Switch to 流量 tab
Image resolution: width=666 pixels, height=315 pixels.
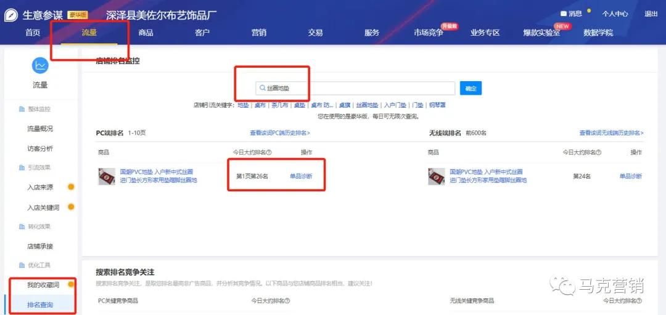point(89,33)
